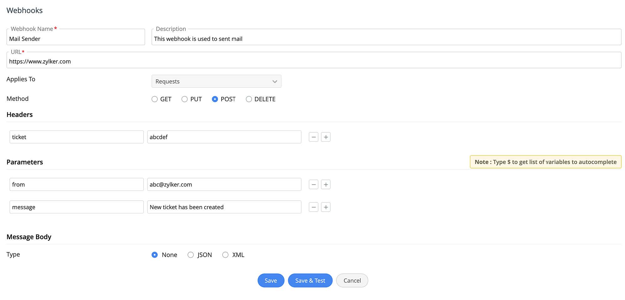The height and width of the screenshot is (300, 625).
Task: Select the PUT method
Action: 185,99
